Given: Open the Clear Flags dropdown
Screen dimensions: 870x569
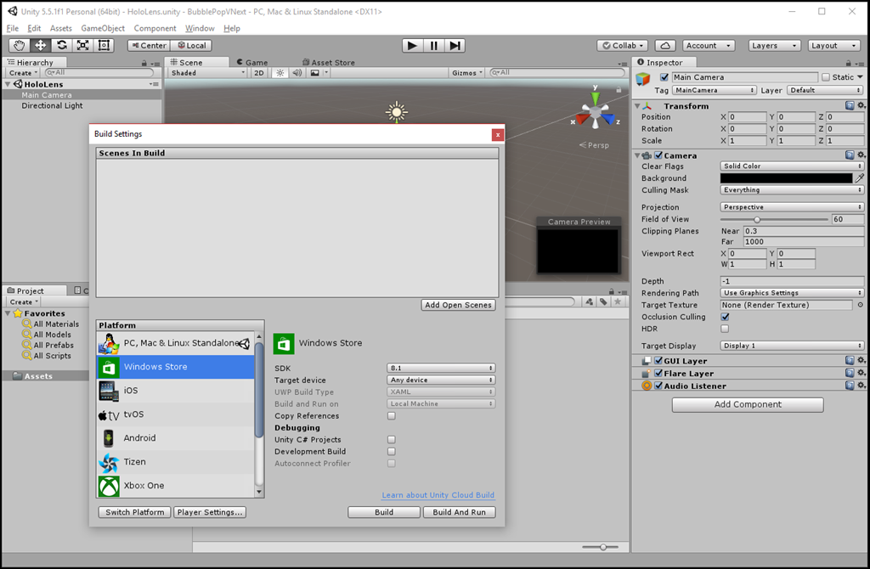Looking at the screenshot, I should tap(792, 166).
